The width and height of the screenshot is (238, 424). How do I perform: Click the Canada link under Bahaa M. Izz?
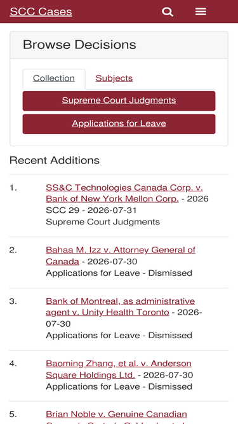tap(62, 261)
